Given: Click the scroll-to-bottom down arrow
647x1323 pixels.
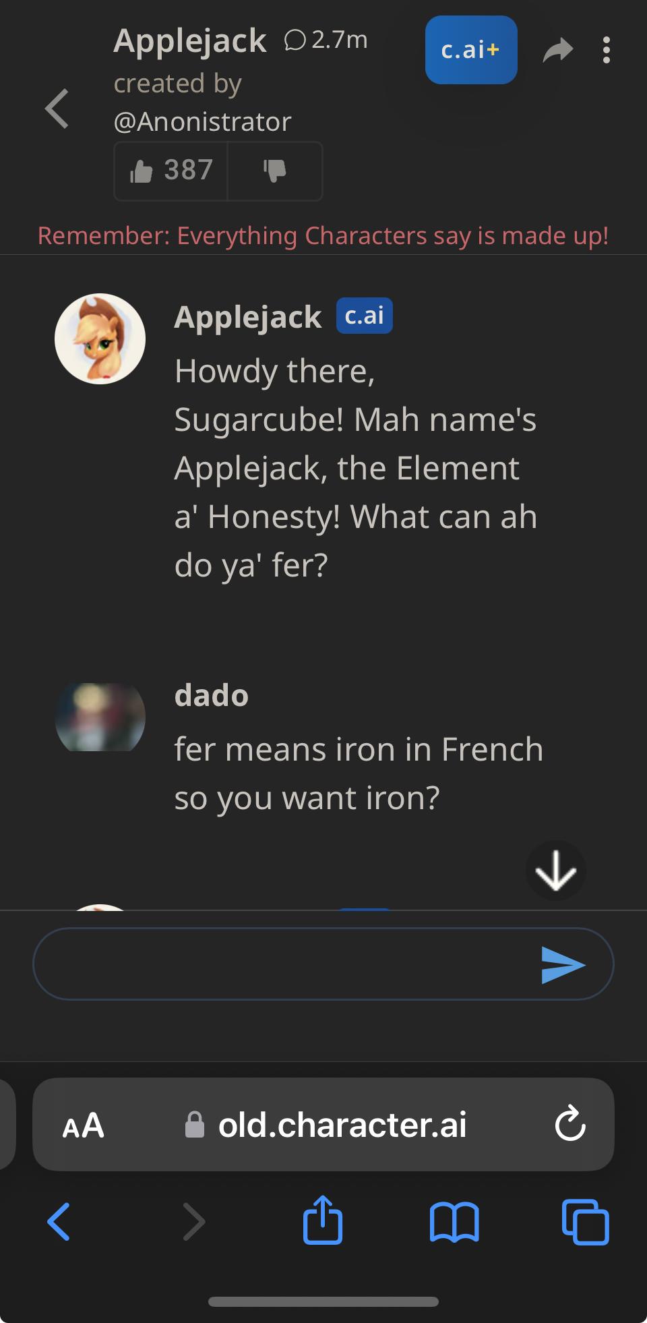Looking at the screenshot, I should click(x=555, y=871).
